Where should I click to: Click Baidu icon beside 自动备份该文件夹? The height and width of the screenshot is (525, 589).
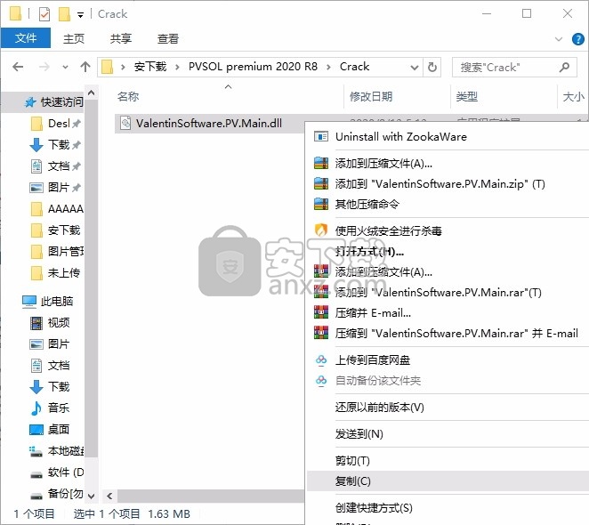(x=321, y=380)
